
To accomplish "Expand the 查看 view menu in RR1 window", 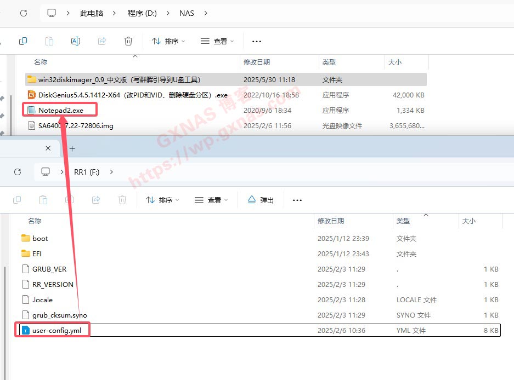I will pos(211,200).
